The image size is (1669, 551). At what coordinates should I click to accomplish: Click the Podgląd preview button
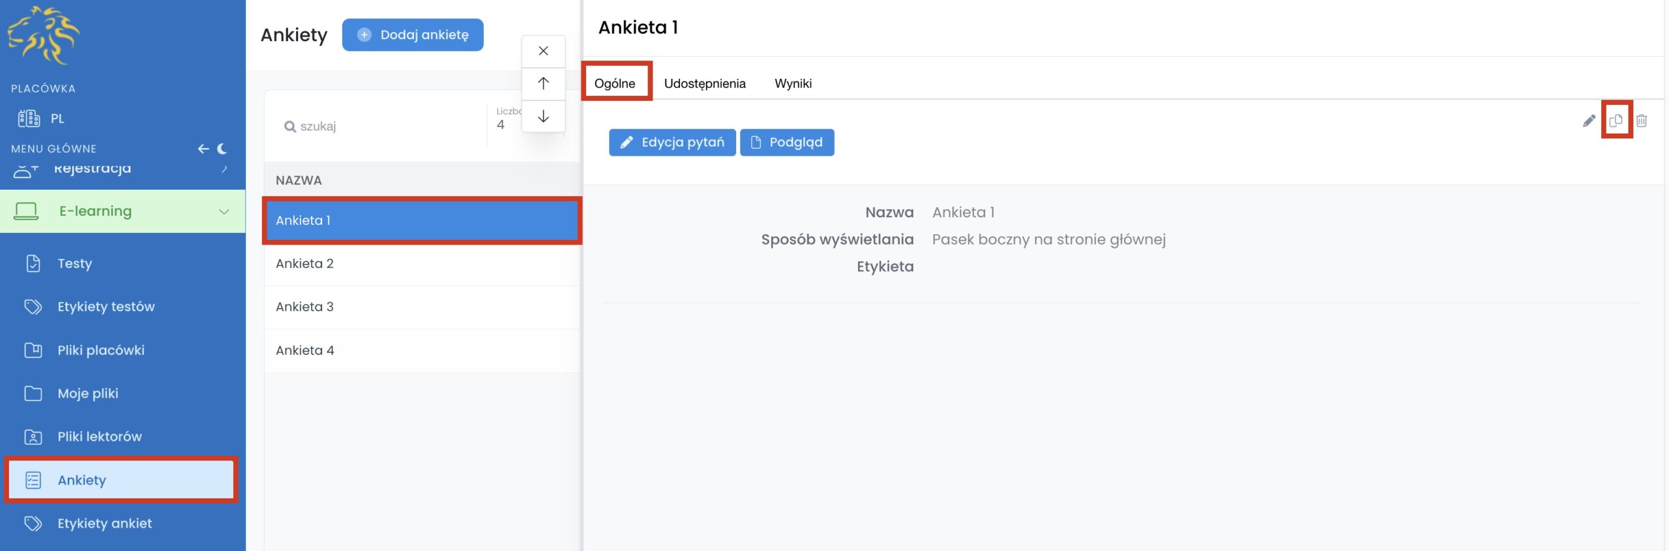[x=787, y=142]
